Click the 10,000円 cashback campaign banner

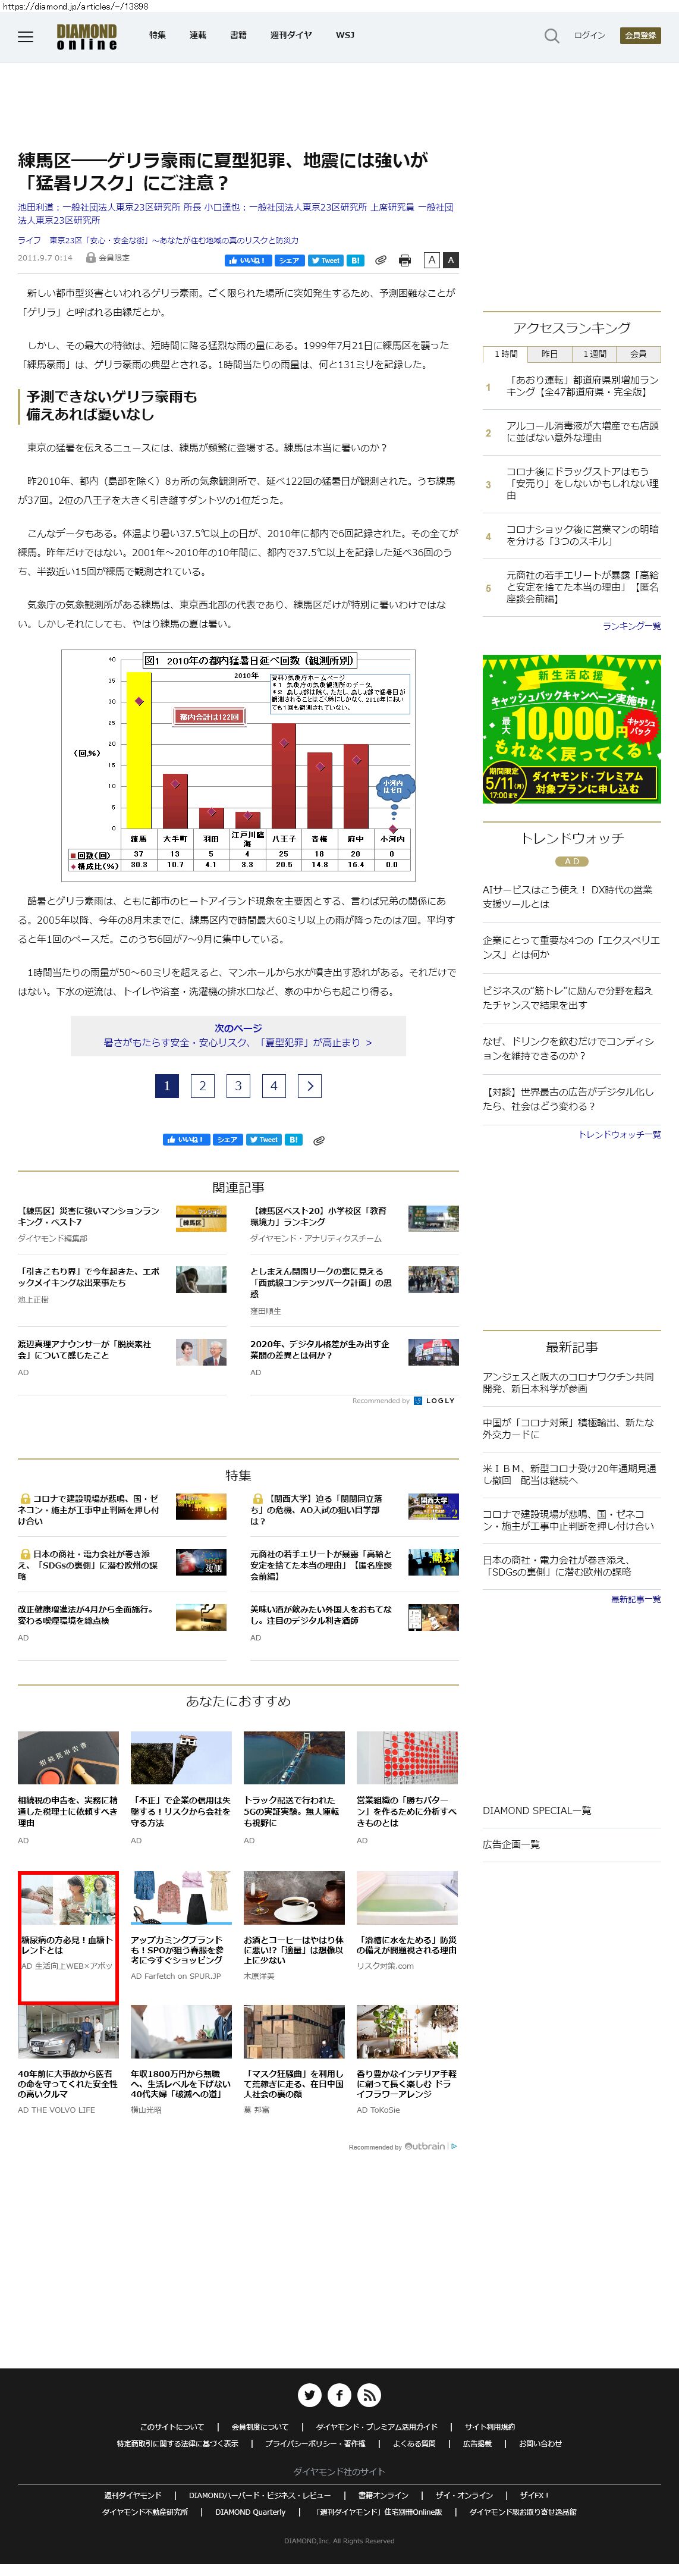571,729
